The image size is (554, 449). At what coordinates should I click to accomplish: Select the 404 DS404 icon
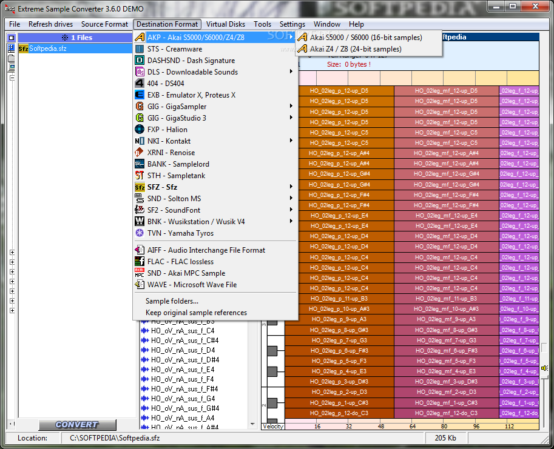tap(140, 84)
